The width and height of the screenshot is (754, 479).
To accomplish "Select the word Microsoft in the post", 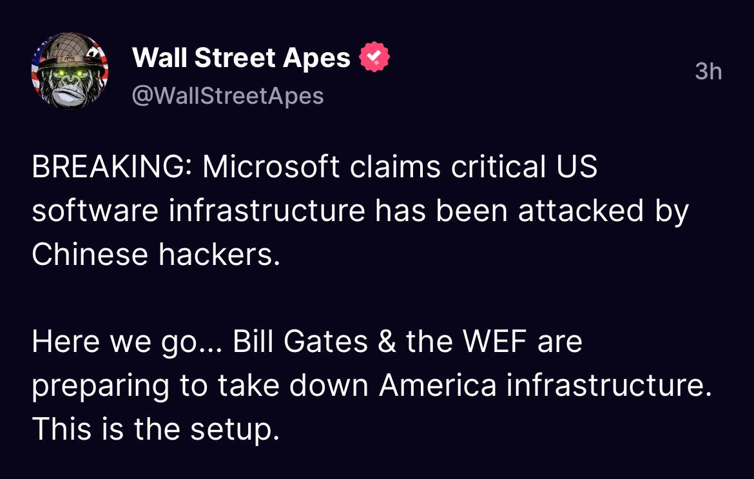I will coord(271,167).
